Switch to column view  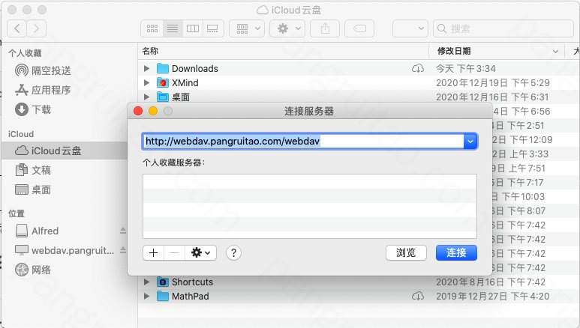[193, 28]
